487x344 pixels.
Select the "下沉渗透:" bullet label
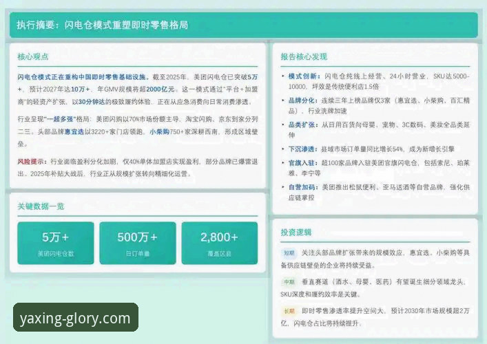(303, 149)
